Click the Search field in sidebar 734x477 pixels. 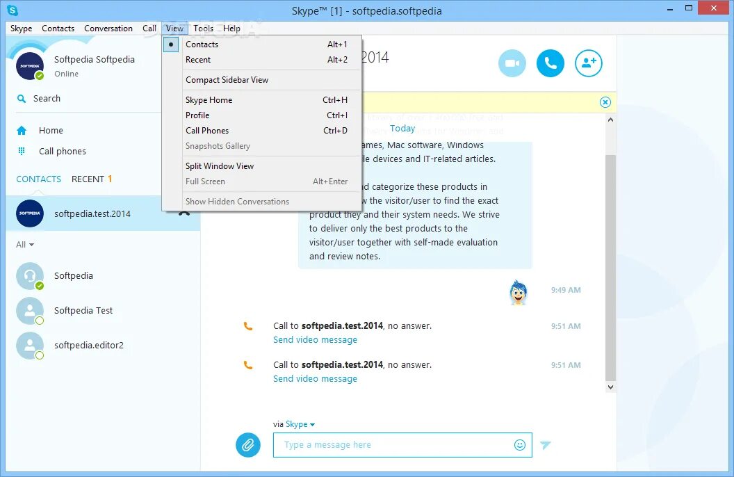pos(88,99)
